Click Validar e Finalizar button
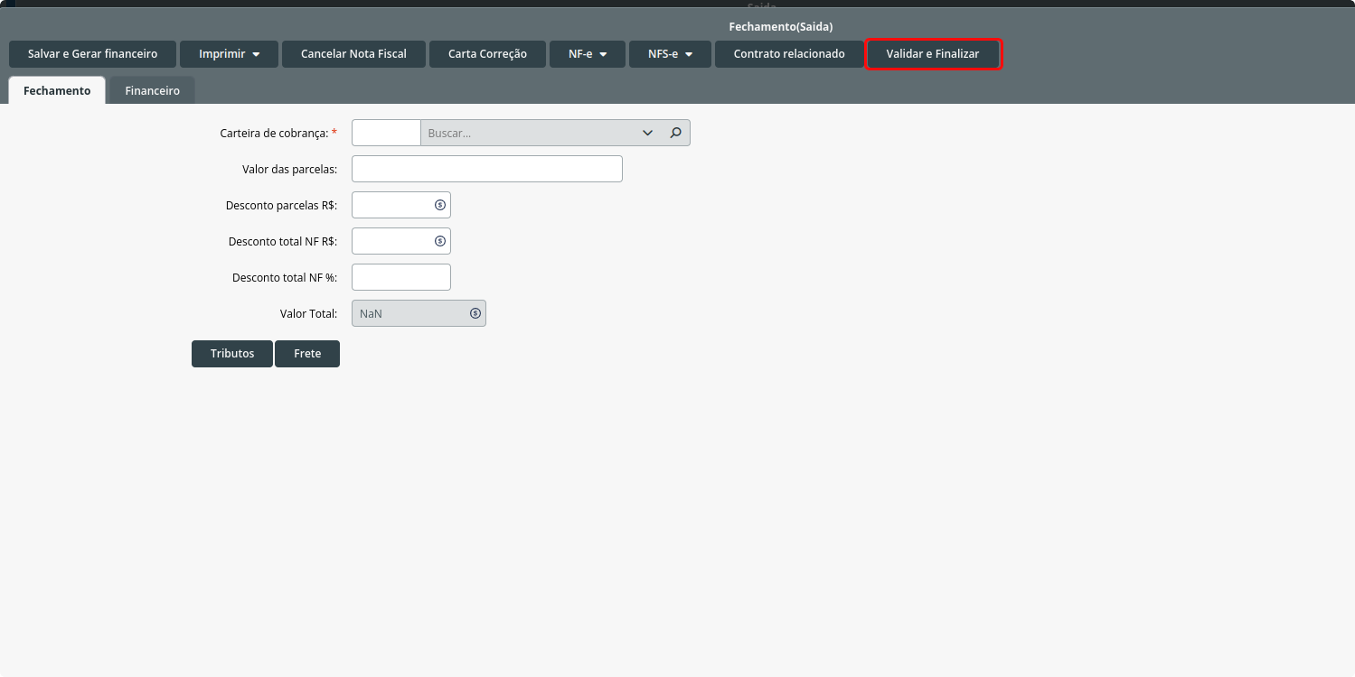The image size is (1355, 677). (933, 54)
